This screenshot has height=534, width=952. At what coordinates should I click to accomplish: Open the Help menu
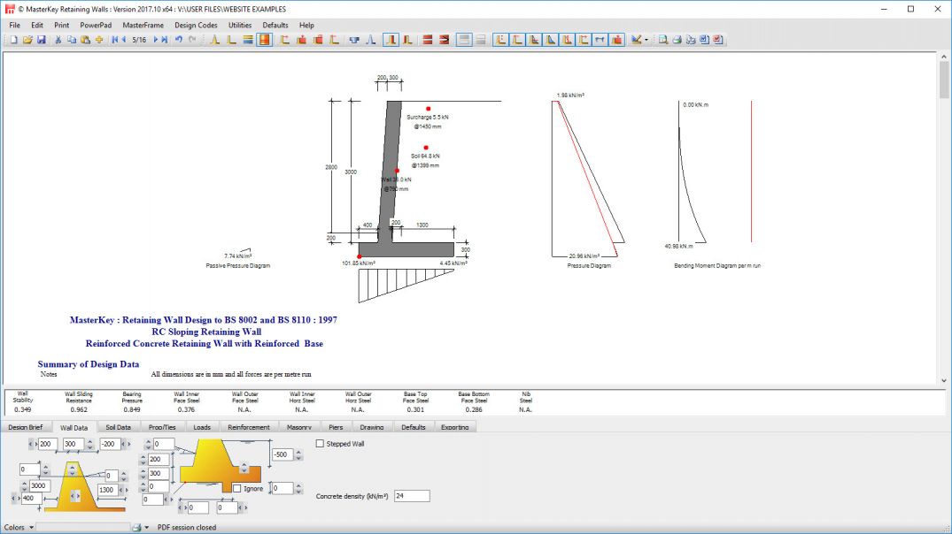coord(306,25)
